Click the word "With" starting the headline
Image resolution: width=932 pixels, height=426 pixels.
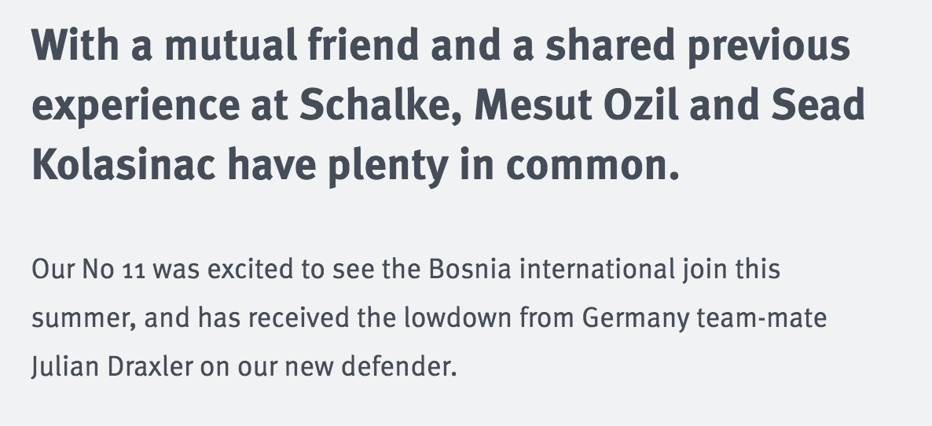point(75,45)
